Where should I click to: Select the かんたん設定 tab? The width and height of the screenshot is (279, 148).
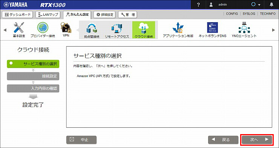click(x=77, y=15)
